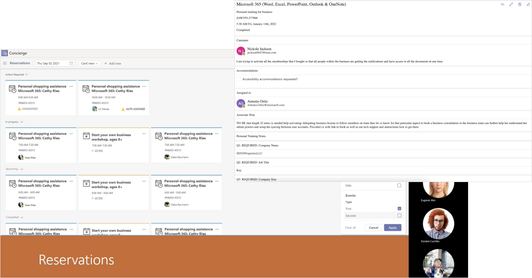Click the notes icon in the details panel

520,5
